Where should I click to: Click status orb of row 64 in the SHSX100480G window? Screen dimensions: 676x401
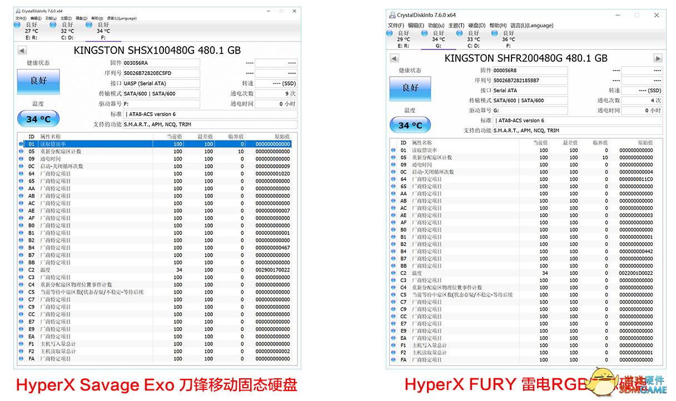pyautogui.click(x=21, y=174)
